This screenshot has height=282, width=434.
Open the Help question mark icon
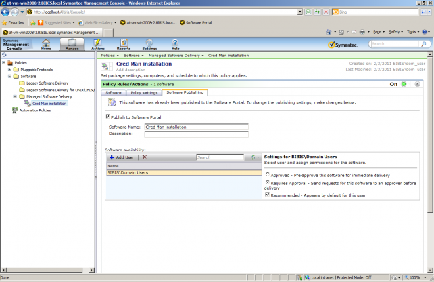(x=175, y=44)
